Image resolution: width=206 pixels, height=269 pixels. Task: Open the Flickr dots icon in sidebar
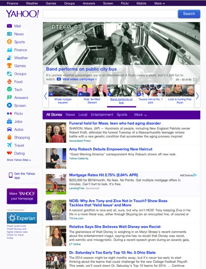click(9, 114)
